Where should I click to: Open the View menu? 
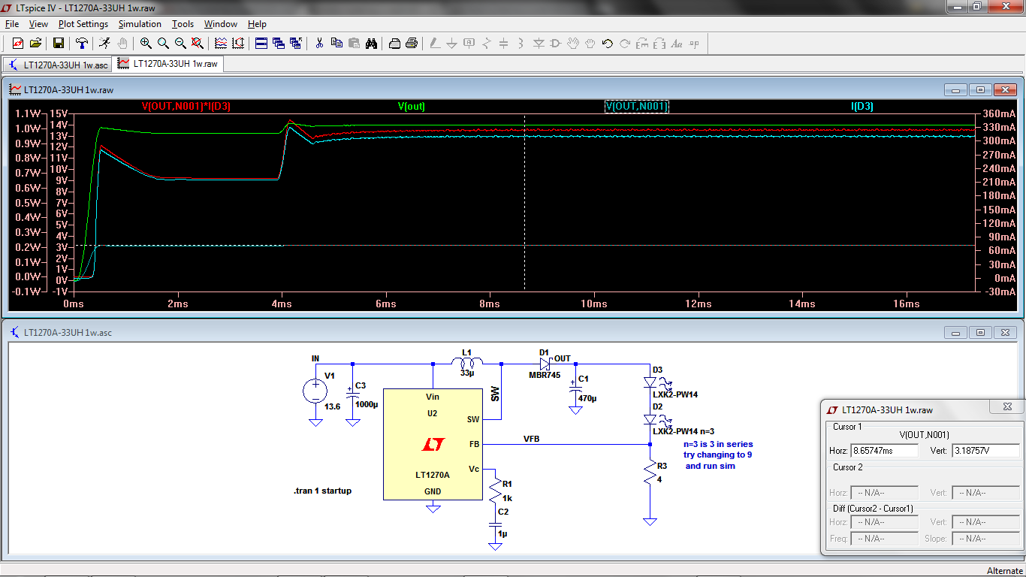click(x=38, y=24)
